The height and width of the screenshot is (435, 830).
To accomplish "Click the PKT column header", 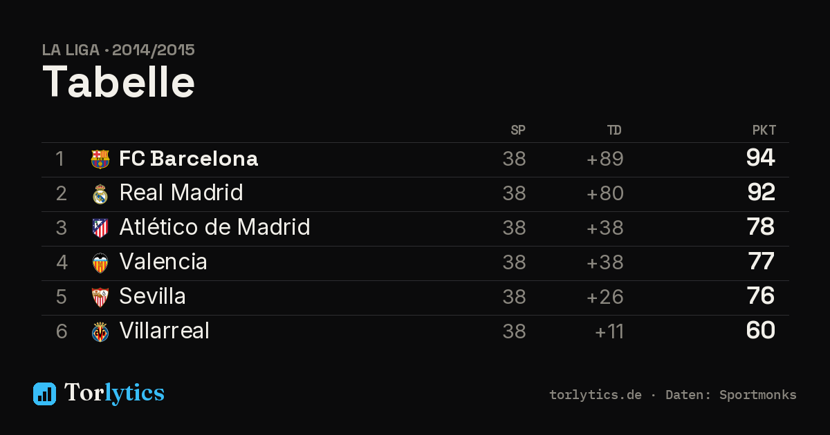I will pos(764,130).
